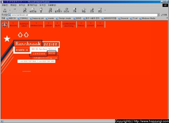The height and width of the screenshot is (123, 169).
Task: Select the Corporate Identity navigation item
Action: tap(69, 25)
